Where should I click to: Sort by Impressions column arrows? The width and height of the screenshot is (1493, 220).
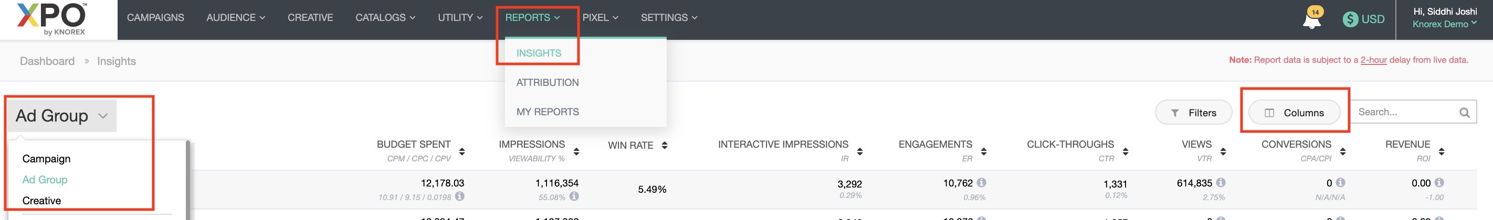pyautogui.click(x=576, y=152)
